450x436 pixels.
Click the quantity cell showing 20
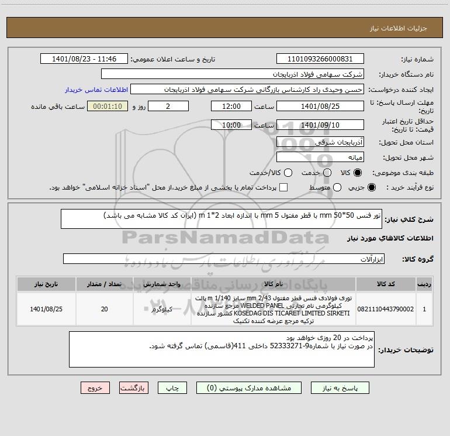[x=105, y=309]
